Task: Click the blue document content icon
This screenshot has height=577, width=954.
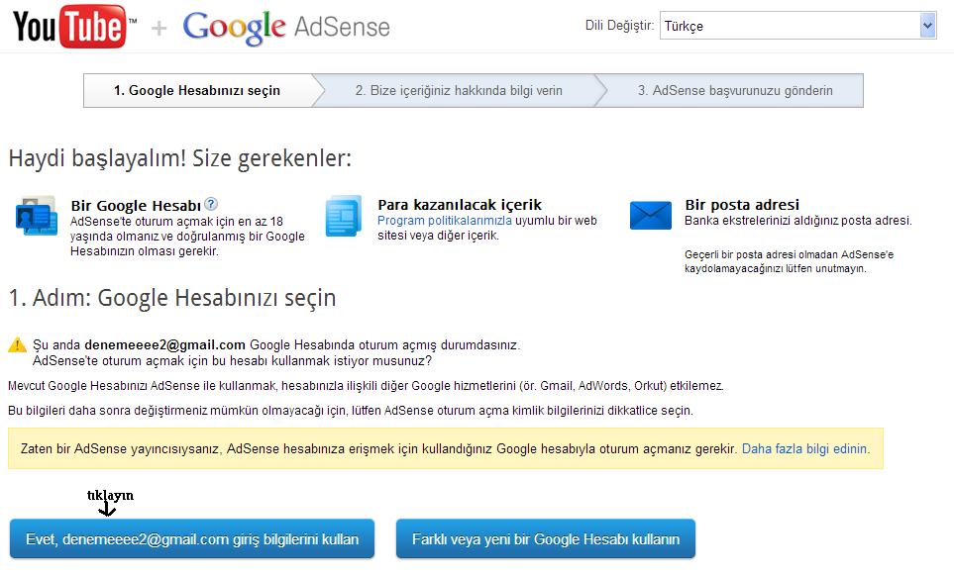Action: tap(344, 216)
